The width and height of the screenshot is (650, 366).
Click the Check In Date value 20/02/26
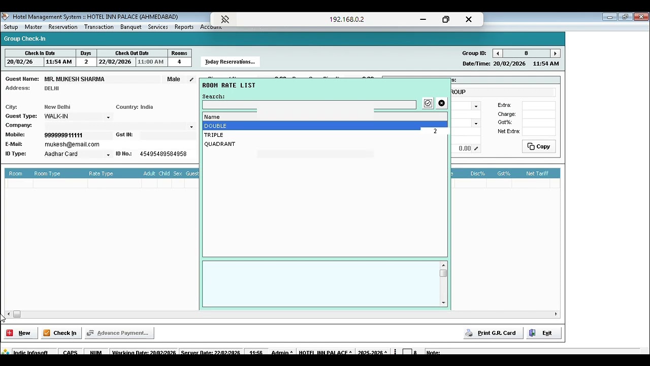click(24, 62)
